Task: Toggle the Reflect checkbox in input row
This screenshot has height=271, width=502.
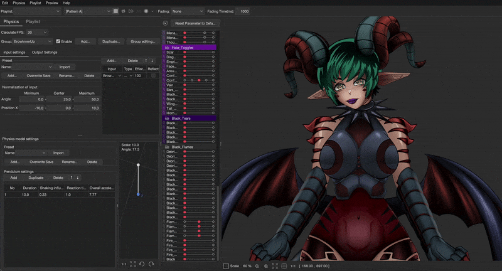Action: (153, 75)
